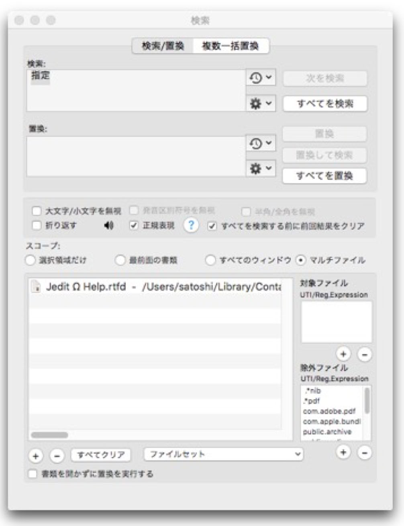The width and height of the screenshot is (404, 526).
Task: Click the speaker sound icon
Action: point(108,226)
